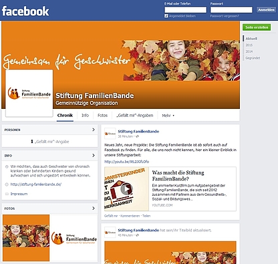Click the Impressum info icon
278x264 pixels.
(7, 194)
